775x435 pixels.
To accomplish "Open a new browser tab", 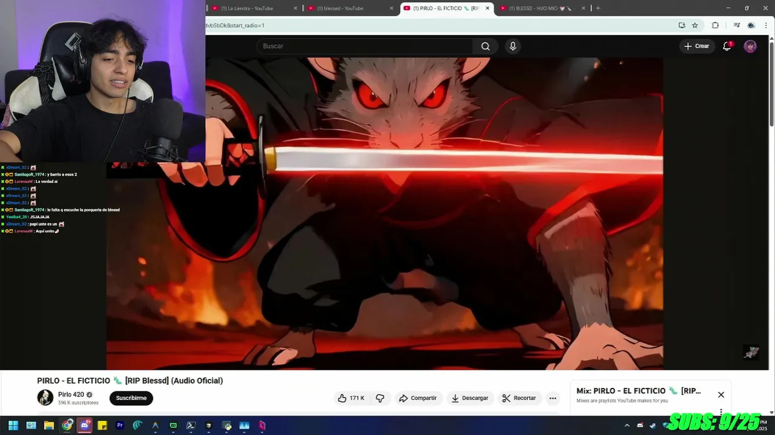I will pyautogui.click(x=598, y=8).
